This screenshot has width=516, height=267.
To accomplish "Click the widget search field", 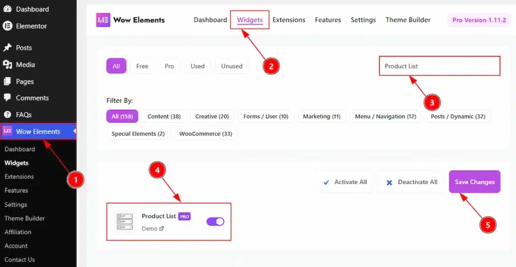I will [439, 66].
